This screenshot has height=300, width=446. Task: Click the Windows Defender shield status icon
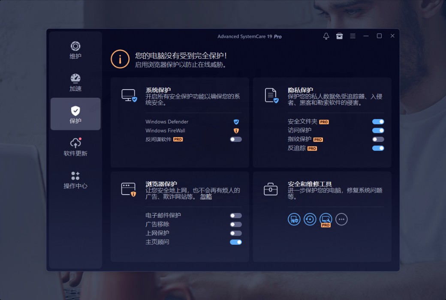coord(236,122)
